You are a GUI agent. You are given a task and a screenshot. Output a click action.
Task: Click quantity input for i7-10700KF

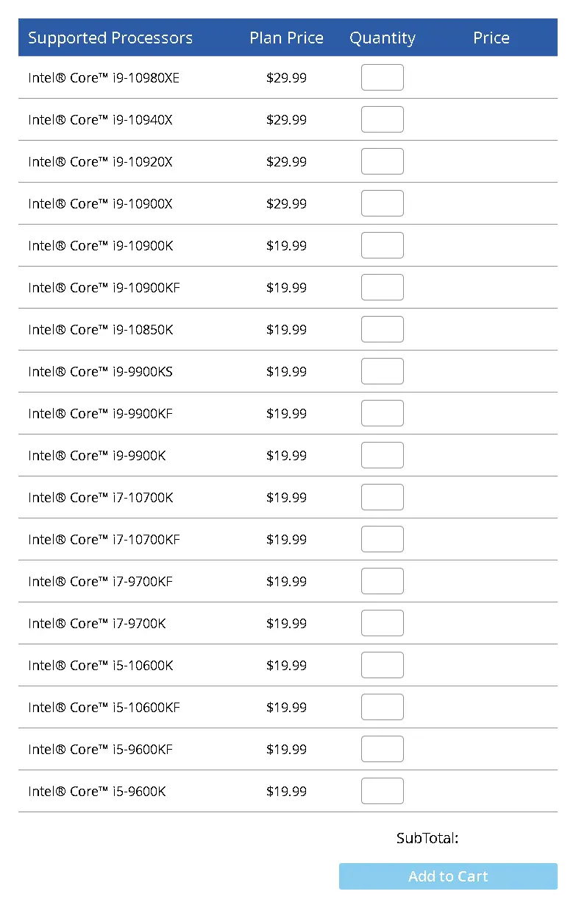[383, 539]
